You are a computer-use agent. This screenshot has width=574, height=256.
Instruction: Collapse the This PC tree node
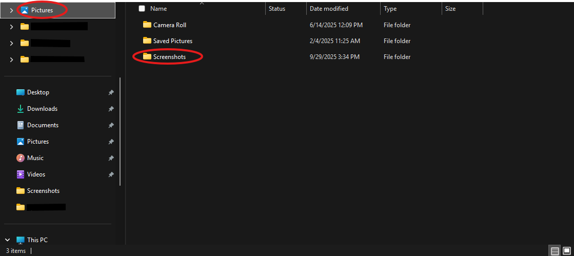click(8, 240)
